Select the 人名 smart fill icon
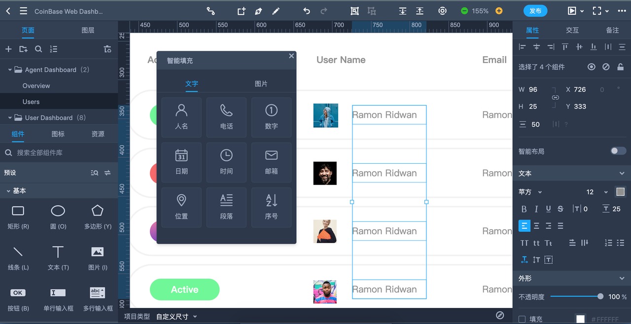This screenshot has height=324, width=631. point(181,117)
